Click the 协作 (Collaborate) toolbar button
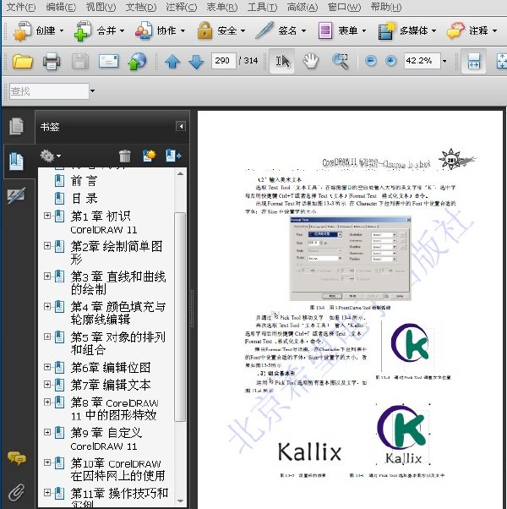Image resolution: width=507 pixels, height=509 pixels. [x=160, y=30]
